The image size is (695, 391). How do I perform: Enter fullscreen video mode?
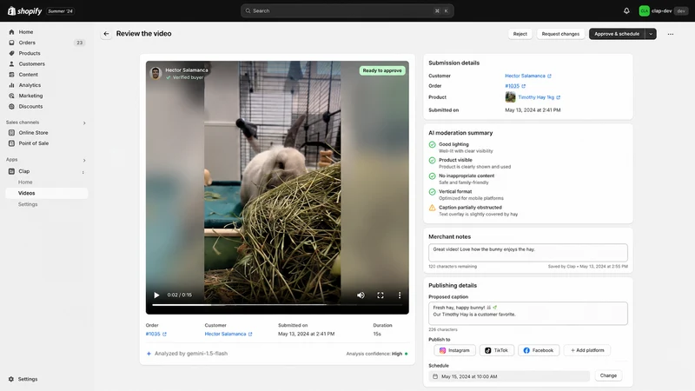[x=381, y=295]
